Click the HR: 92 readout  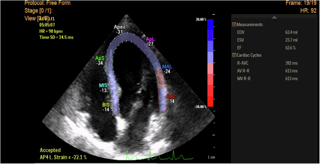pyautogui.click(x=309, y=10)
